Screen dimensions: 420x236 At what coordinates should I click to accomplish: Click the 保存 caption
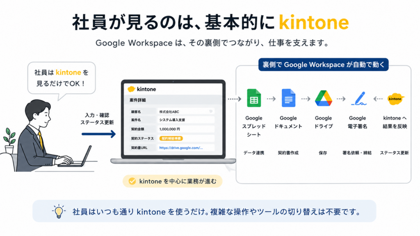(323, 153)
